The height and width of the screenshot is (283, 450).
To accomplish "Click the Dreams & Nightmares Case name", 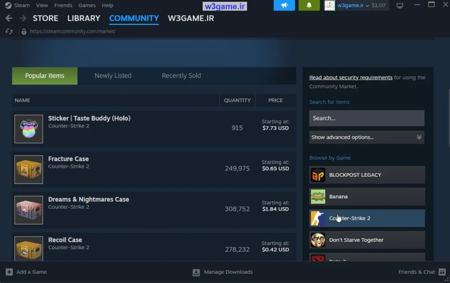I will tap(89, 199).
